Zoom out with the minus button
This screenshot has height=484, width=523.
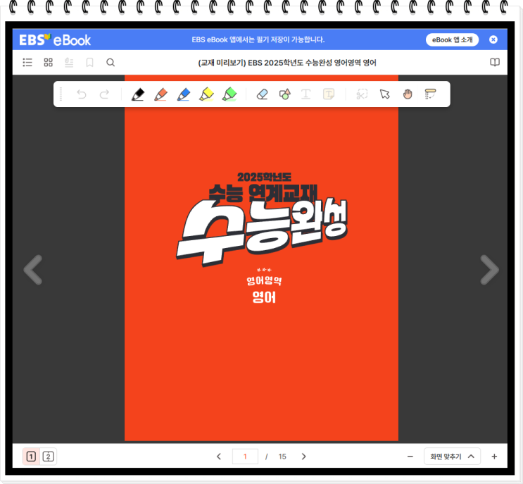pos(410,457)
